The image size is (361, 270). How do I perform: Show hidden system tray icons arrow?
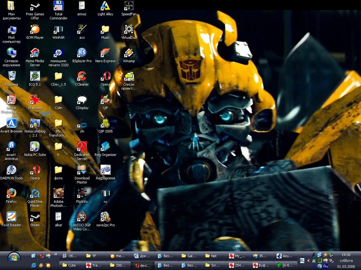(308, 260)
